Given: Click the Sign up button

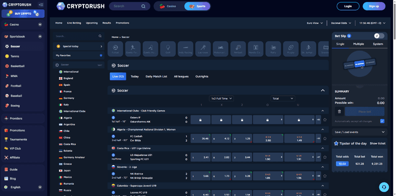Looking at the screenshot, I should [x=374, y=6].
